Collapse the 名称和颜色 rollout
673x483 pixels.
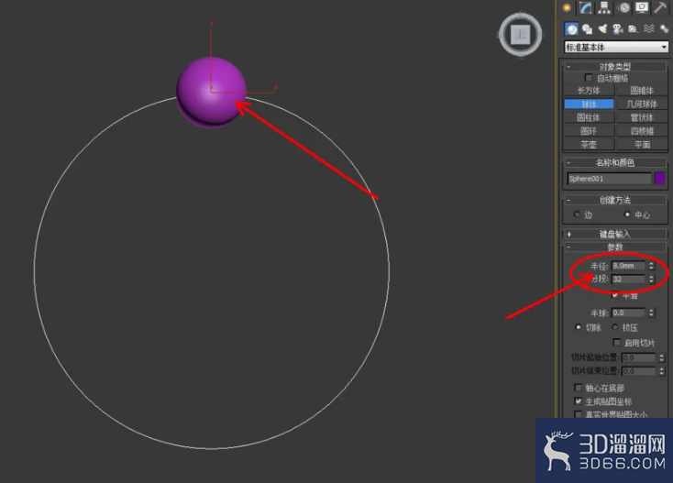click(x=614, y=162)
